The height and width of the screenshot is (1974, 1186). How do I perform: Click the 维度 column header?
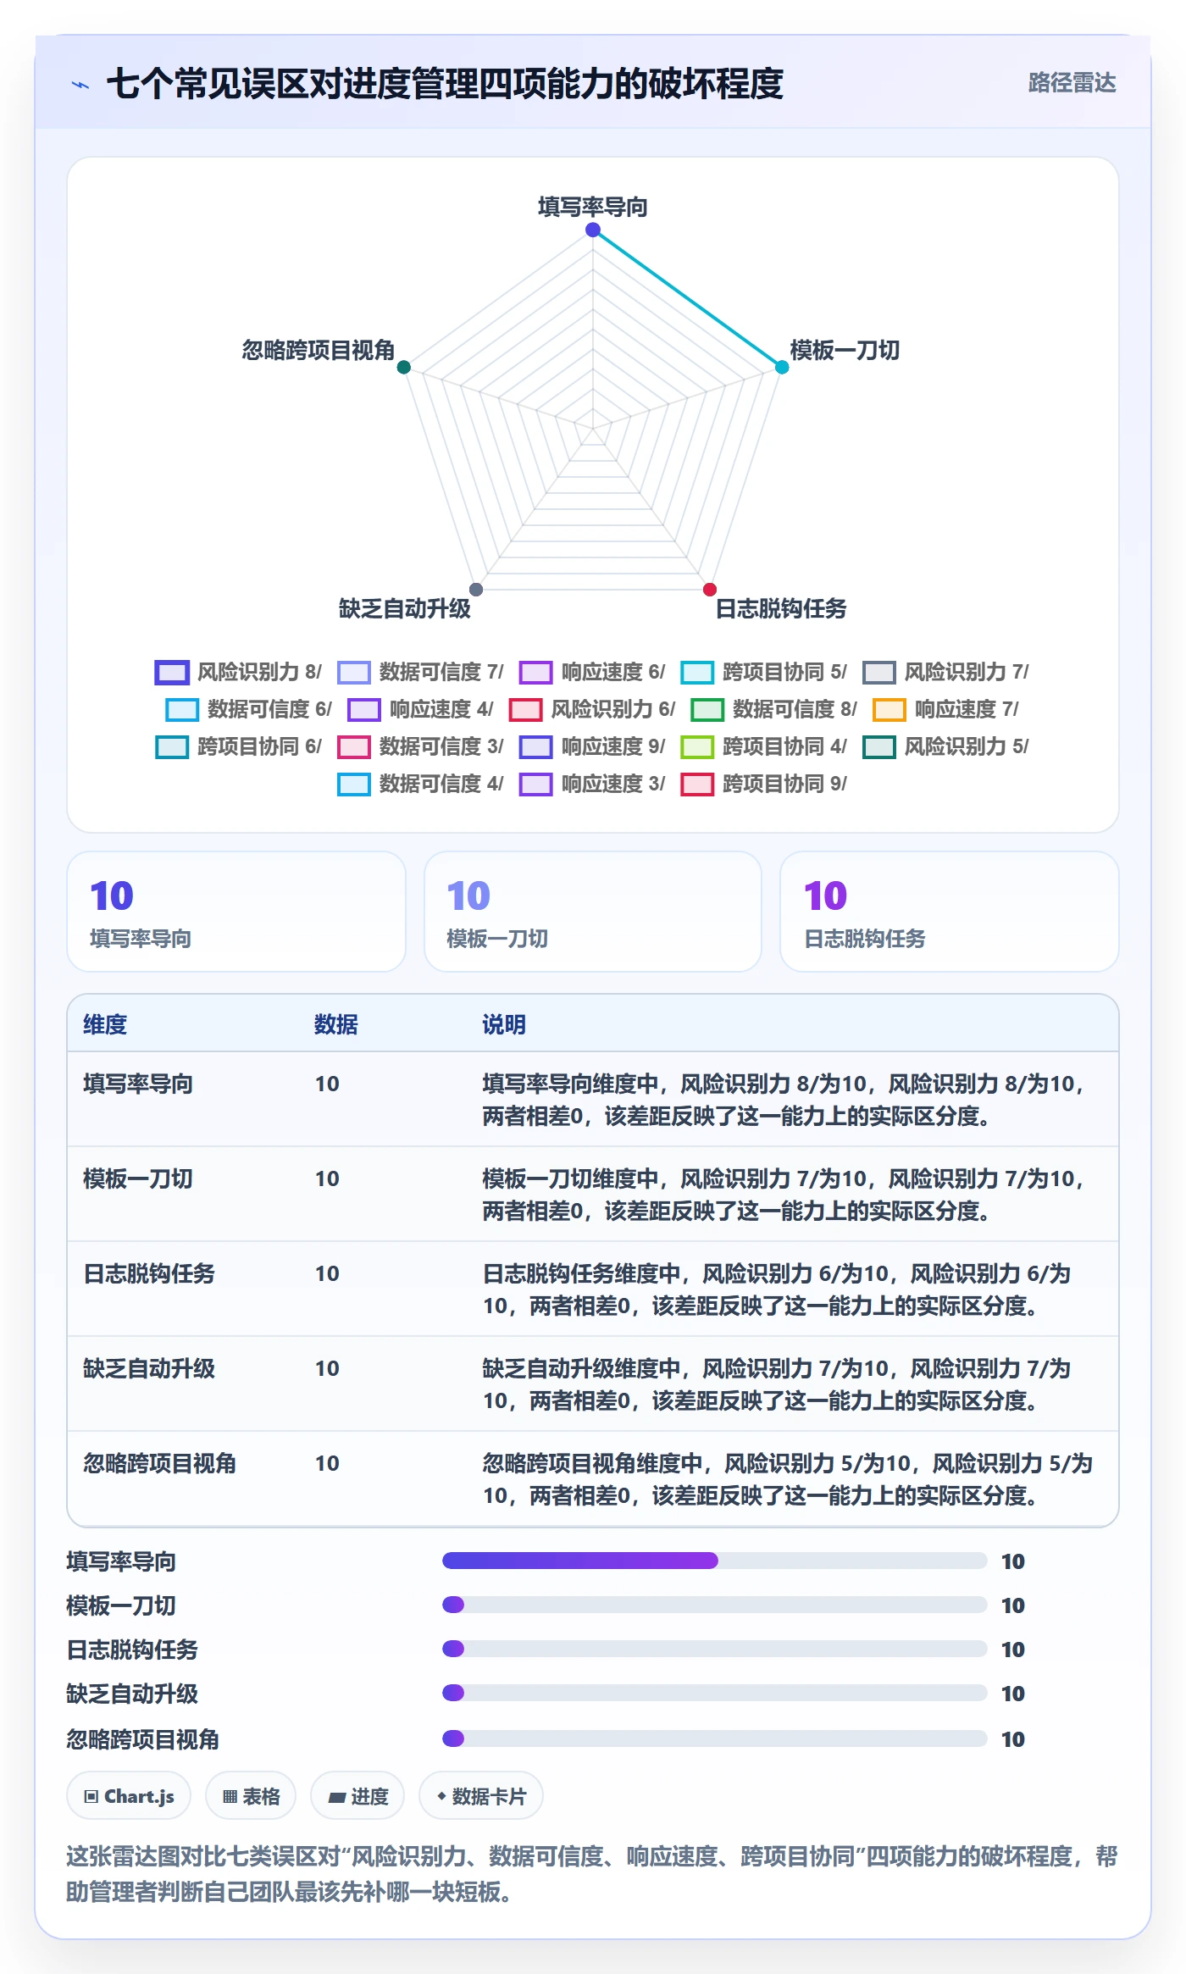(105, 1024)
